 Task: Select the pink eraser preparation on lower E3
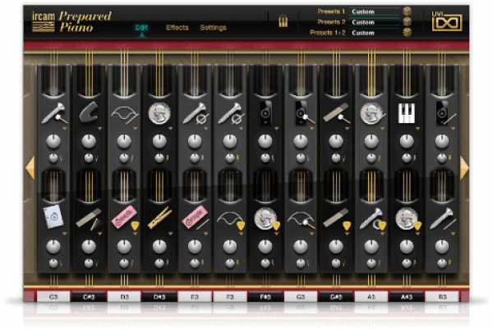pyautogui.click(x=194, y=217)
